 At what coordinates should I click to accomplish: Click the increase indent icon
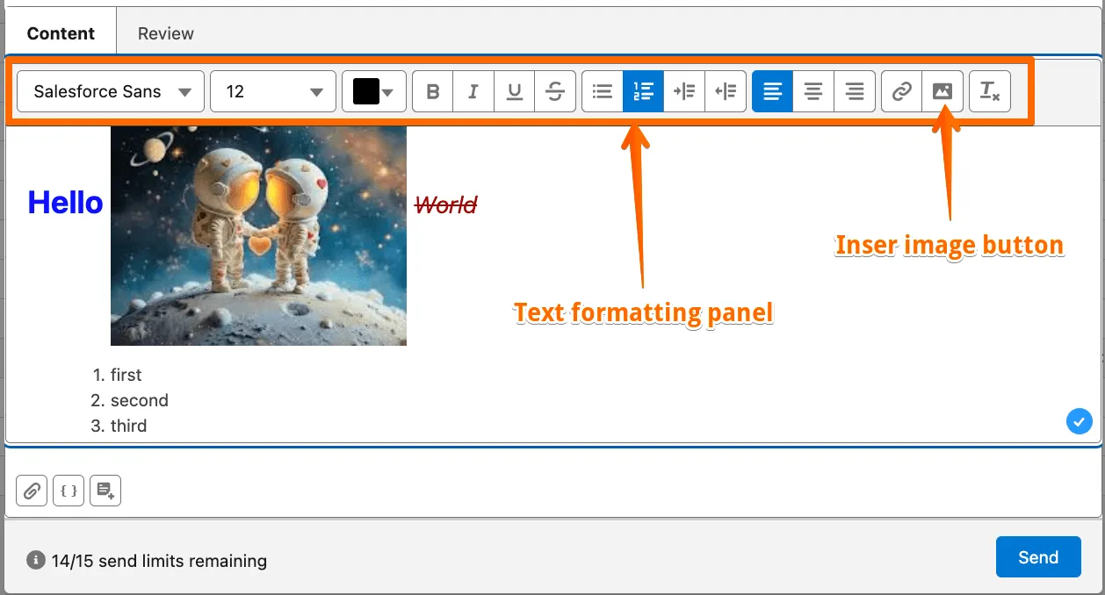(x=684, y=91)
